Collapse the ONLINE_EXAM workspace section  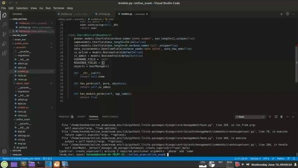[20, 35]
